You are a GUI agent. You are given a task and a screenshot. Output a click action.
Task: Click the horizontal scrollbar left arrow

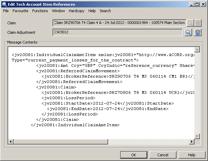(11, 142)
